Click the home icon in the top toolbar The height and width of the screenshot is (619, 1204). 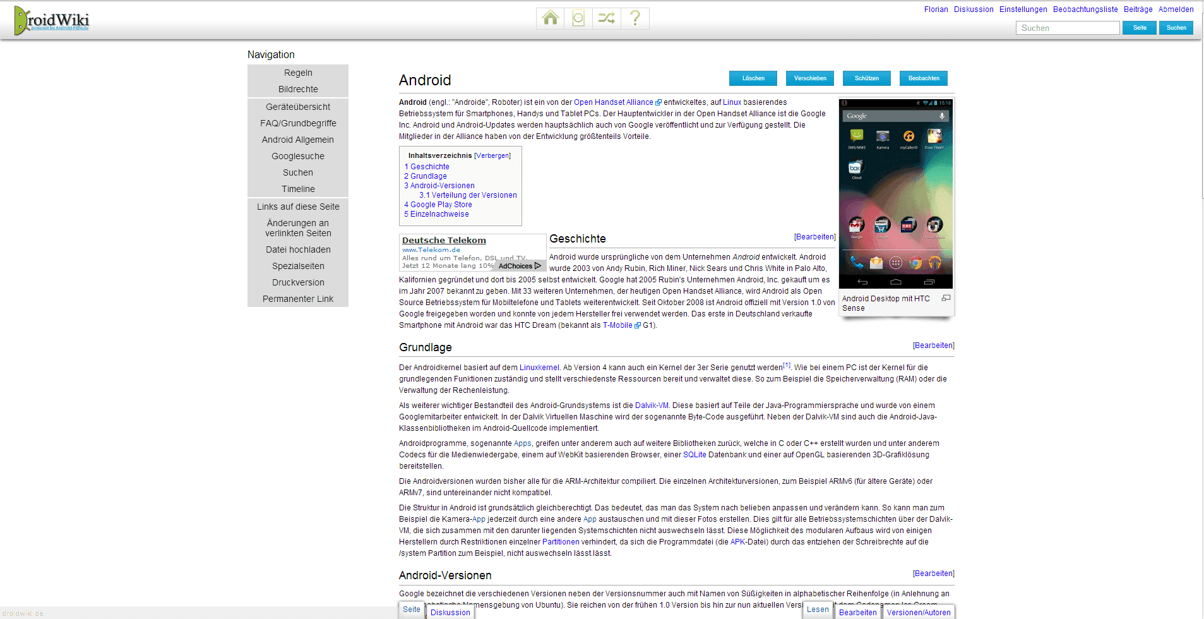[551, 18]
